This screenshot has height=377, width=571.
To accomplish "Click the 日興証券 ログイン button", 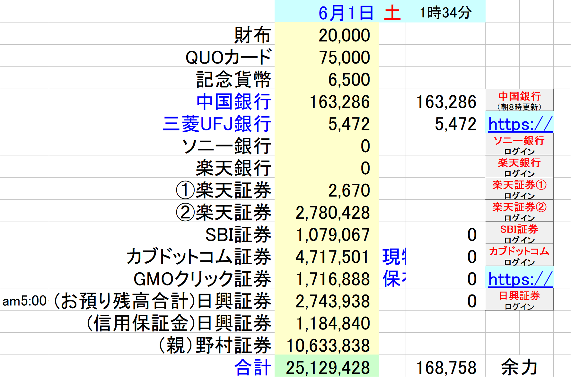I will [x=519, y=300].
